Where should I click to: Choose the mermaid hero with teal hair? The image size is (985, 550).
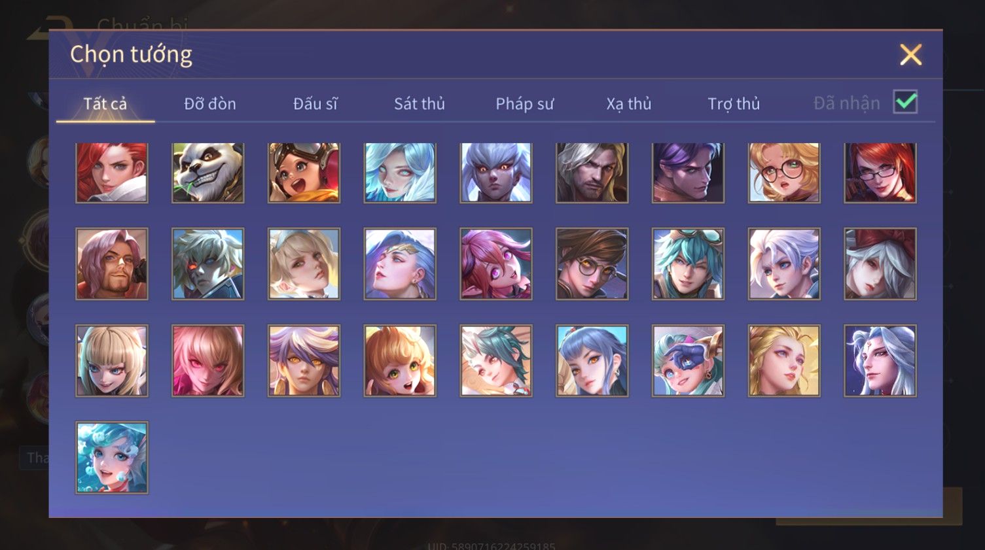tap(112, 458)
